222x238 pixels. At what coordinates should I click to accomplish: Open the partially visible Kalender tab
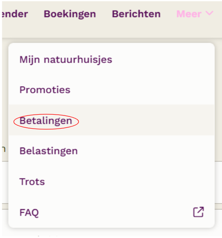(x=15, y=14)
